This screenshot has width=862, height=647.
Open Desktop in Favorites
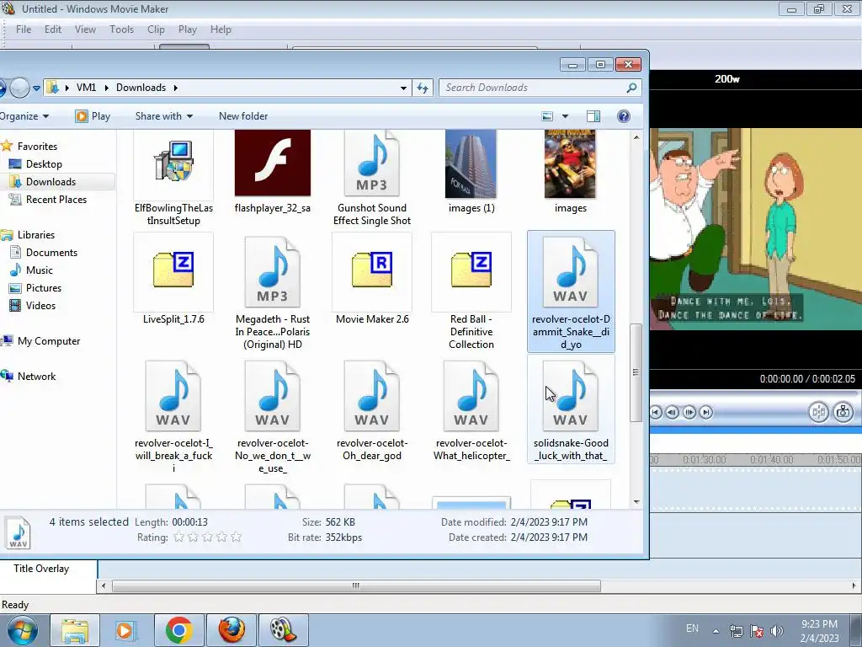pos(44,164)
